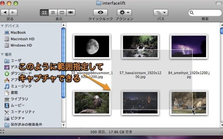Click the 84_amethyst_1920x1200.jpg file name
This screenshot has width=223, height=139.
click(x=189, y=75)
